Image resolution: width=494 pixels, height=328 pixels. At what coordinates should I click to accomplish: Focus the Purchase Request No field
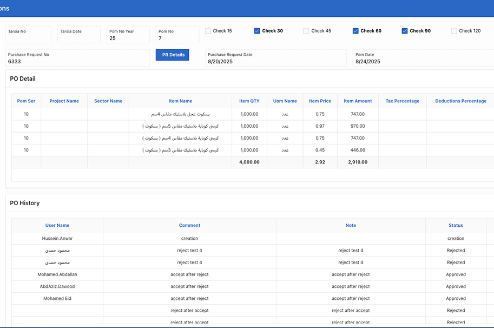coord(77,61)
